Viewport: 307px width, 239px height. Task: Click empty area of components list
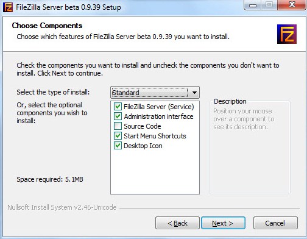155,172
